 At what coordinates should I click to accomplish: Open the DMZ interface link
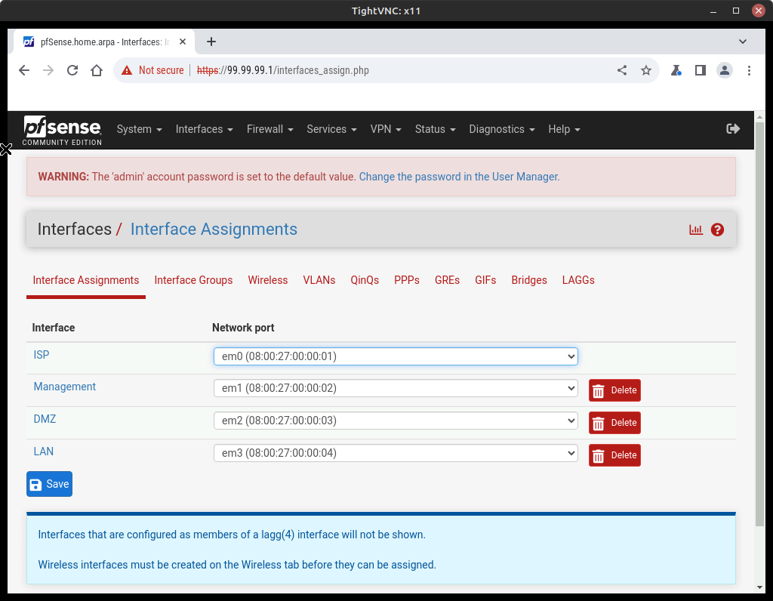tap(45, 419)
